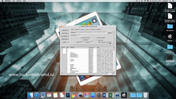The height and width of the screenshot is (99, 176).
Task: Click the Create Report button
Action: pyautogui.click(x=65, y=39)
